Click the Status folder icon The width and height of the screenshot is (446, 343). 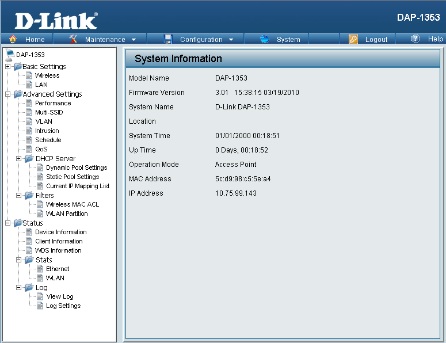tap(18, 223)
